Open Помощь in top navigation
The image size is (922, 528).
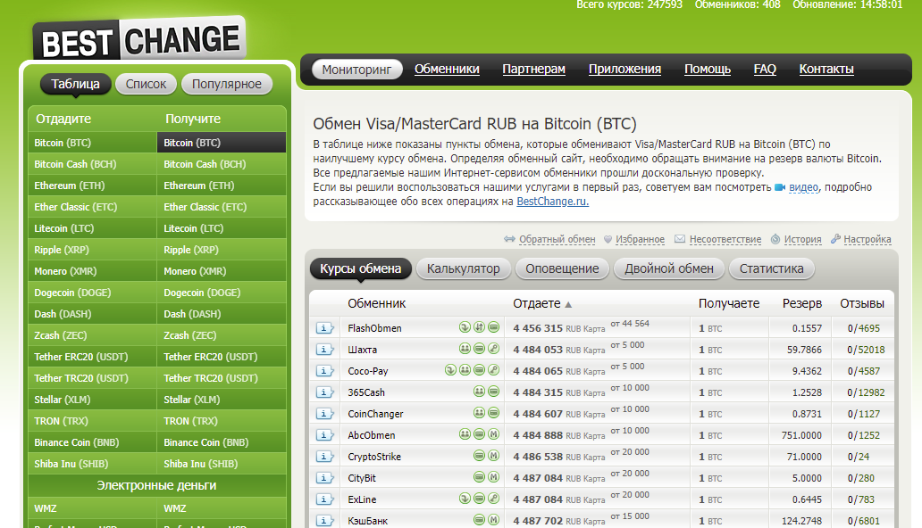point(708,70)
